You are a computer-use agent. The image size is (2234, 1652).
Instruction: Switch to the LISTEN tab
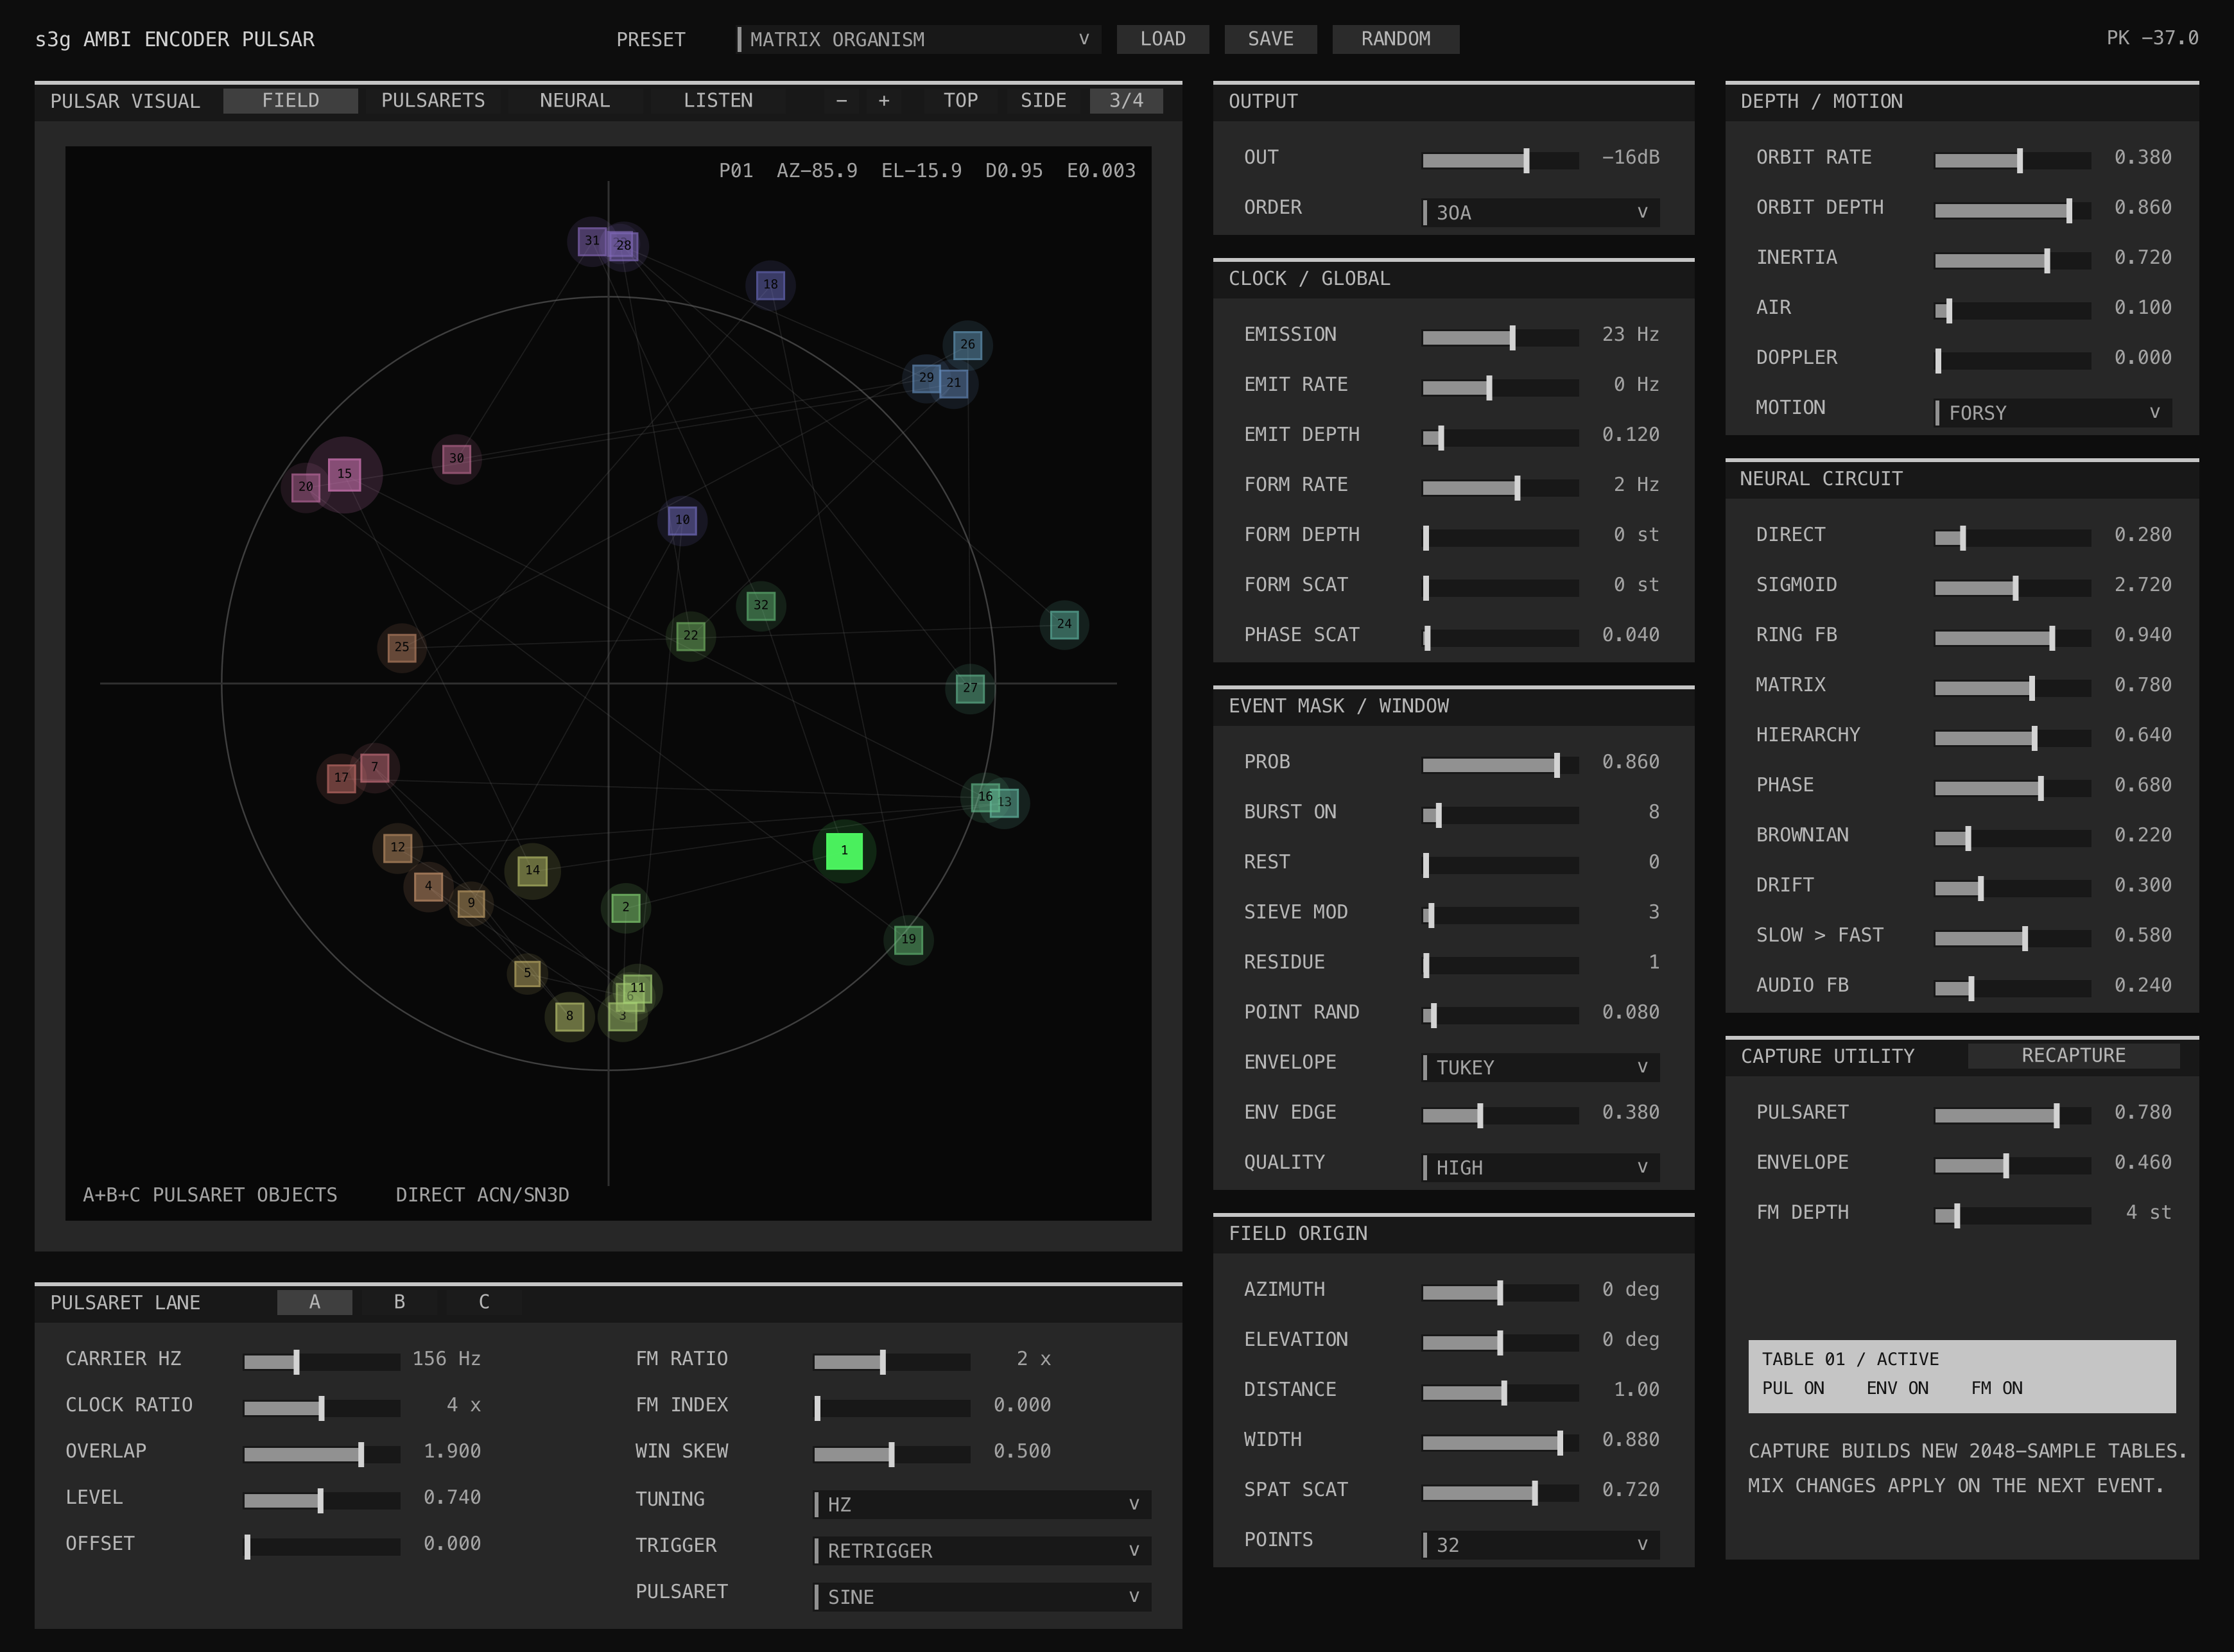click(718, 101)
